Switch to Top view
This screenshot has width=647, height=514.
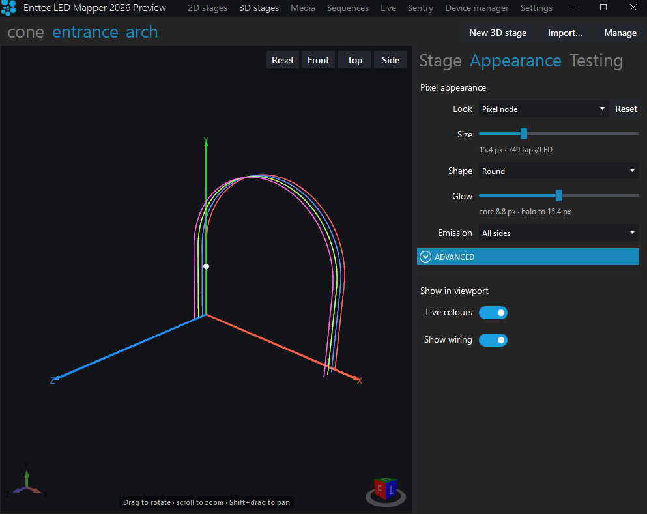pos(354,60)
